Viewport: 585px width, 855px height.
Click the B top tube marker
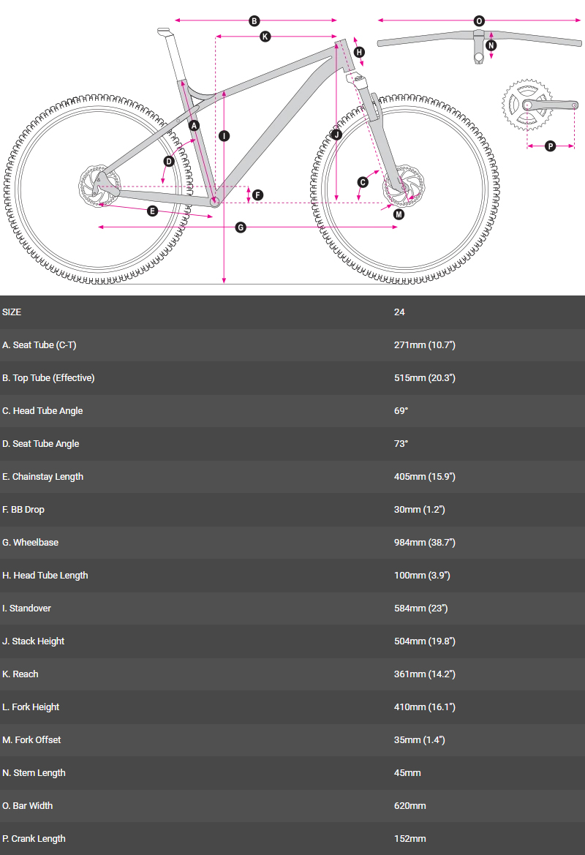pyautogui.click(x=254, y=21)
